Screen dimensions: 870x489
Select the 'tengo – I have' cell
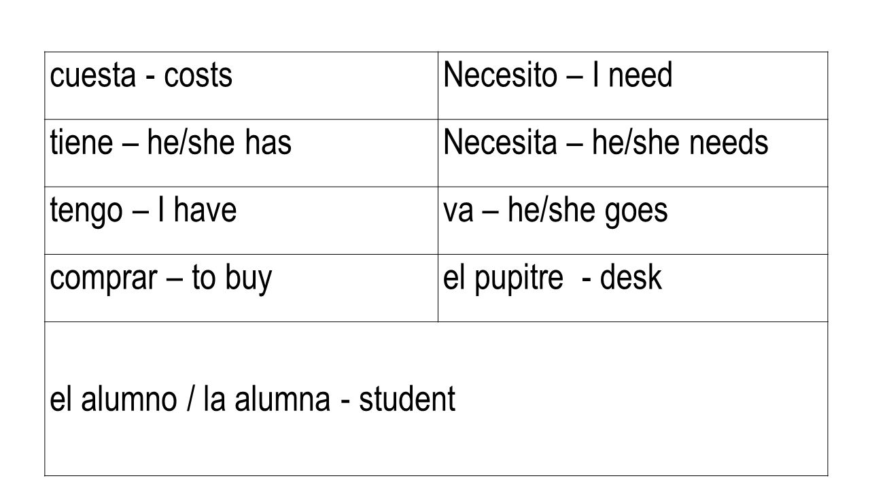coord(242,221)
